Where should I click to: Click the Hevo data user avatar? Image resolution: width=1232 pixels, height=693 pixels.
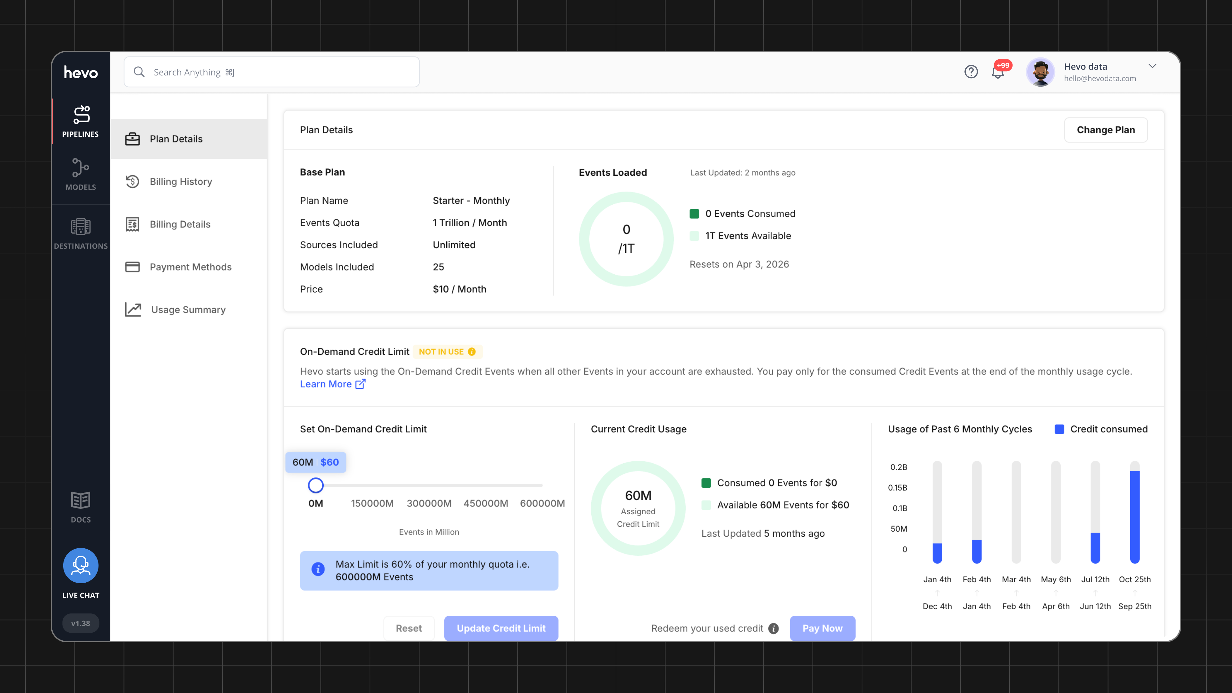tap(1040, 72)
